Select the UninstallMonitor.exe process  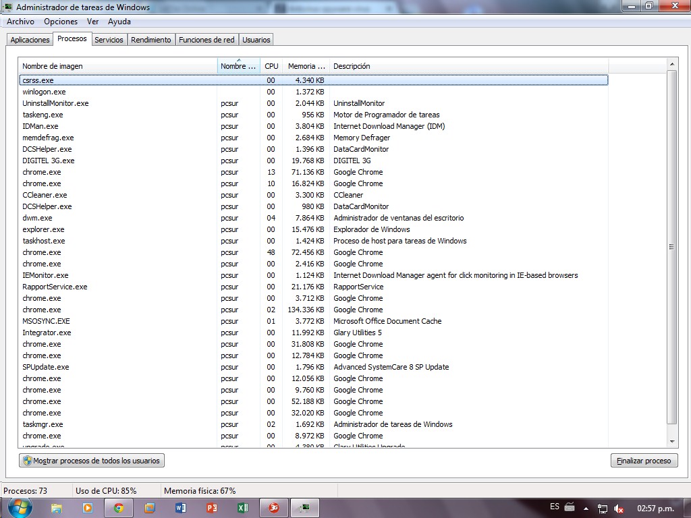pos(313,103)
